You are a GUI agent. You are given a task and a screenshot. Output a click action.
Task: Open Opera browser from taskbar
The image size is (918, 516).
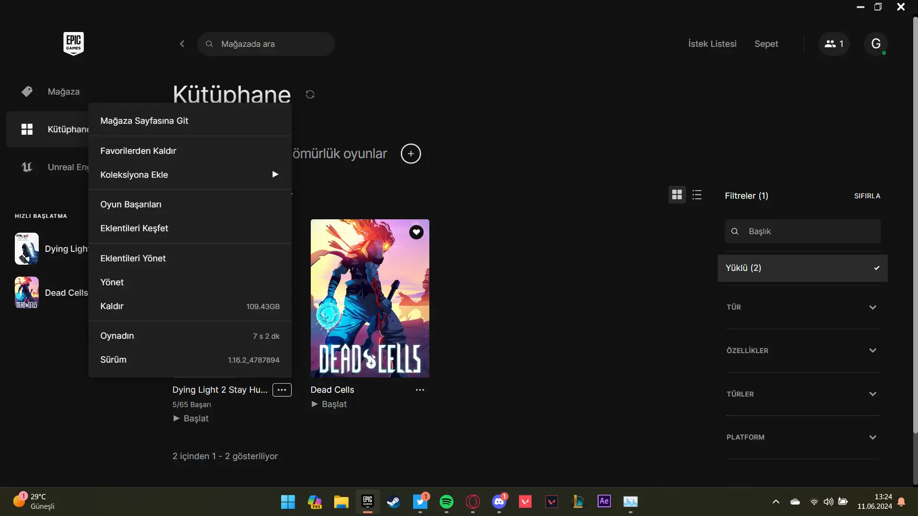click(x=473, y=502)
